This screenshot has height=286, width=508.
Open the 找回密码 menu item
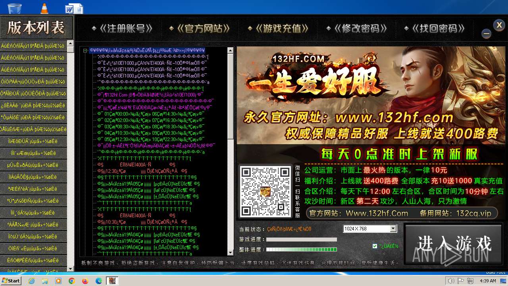click(x=435, y=29)
